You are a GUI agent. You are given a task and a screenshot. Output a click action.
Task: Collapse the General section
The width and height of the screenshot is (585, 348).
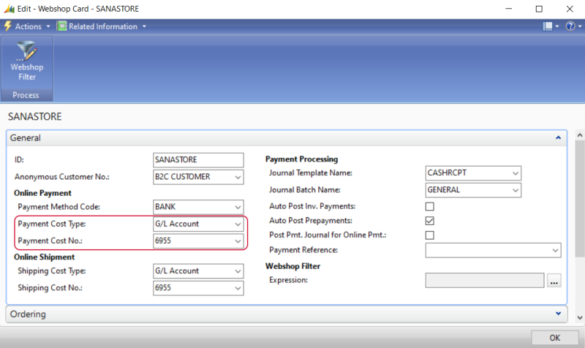[x=559, y=137]
